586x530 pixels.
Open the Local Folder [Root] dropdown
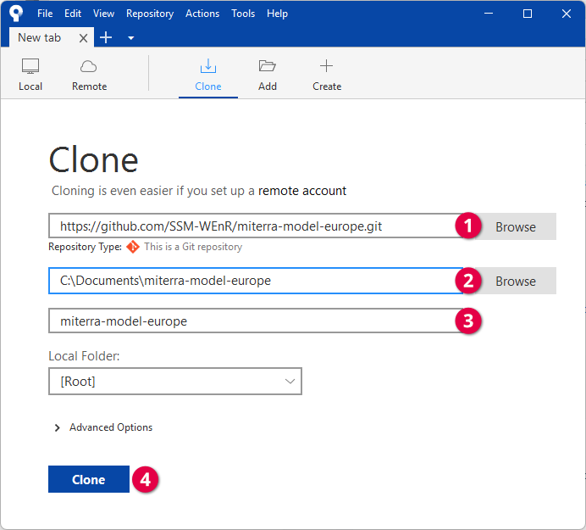click(175, 381)
